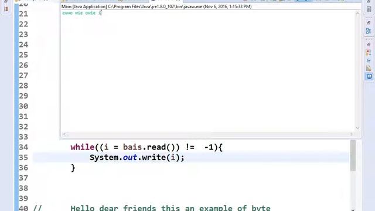This screenshot has width=375, height=211.
Task: Click console horizontal scrollbar right arrow
Action: click(x=352, y=134)
